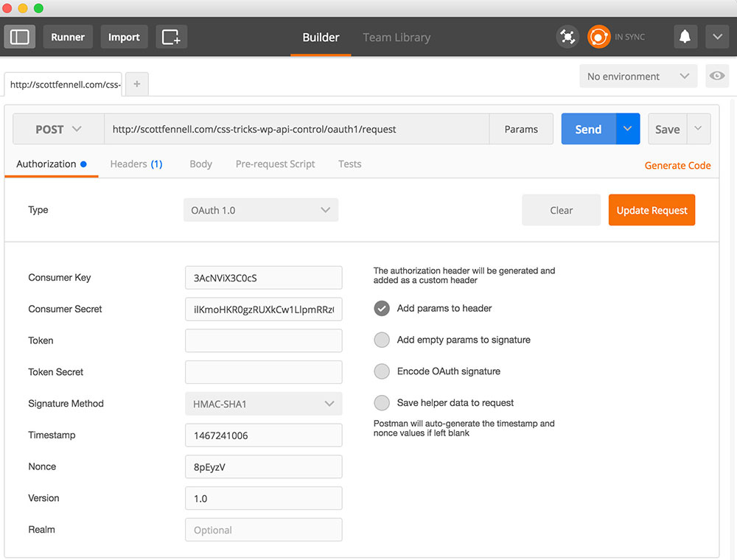Click the environment quick-look eye icon
The height and width of the screenshot is (560, 737).
coord(717,76)
